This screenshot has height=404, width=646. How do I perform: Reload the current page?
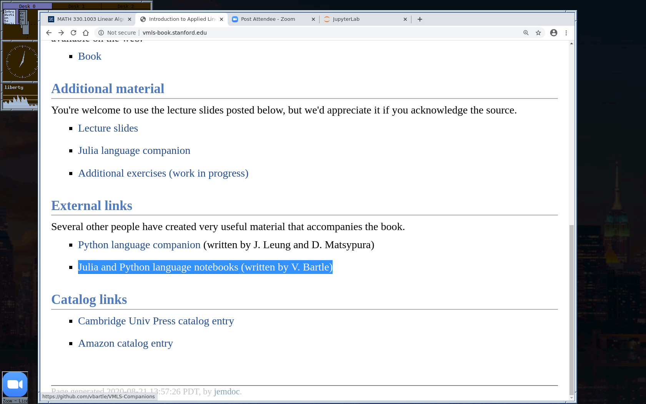point(73,33)
